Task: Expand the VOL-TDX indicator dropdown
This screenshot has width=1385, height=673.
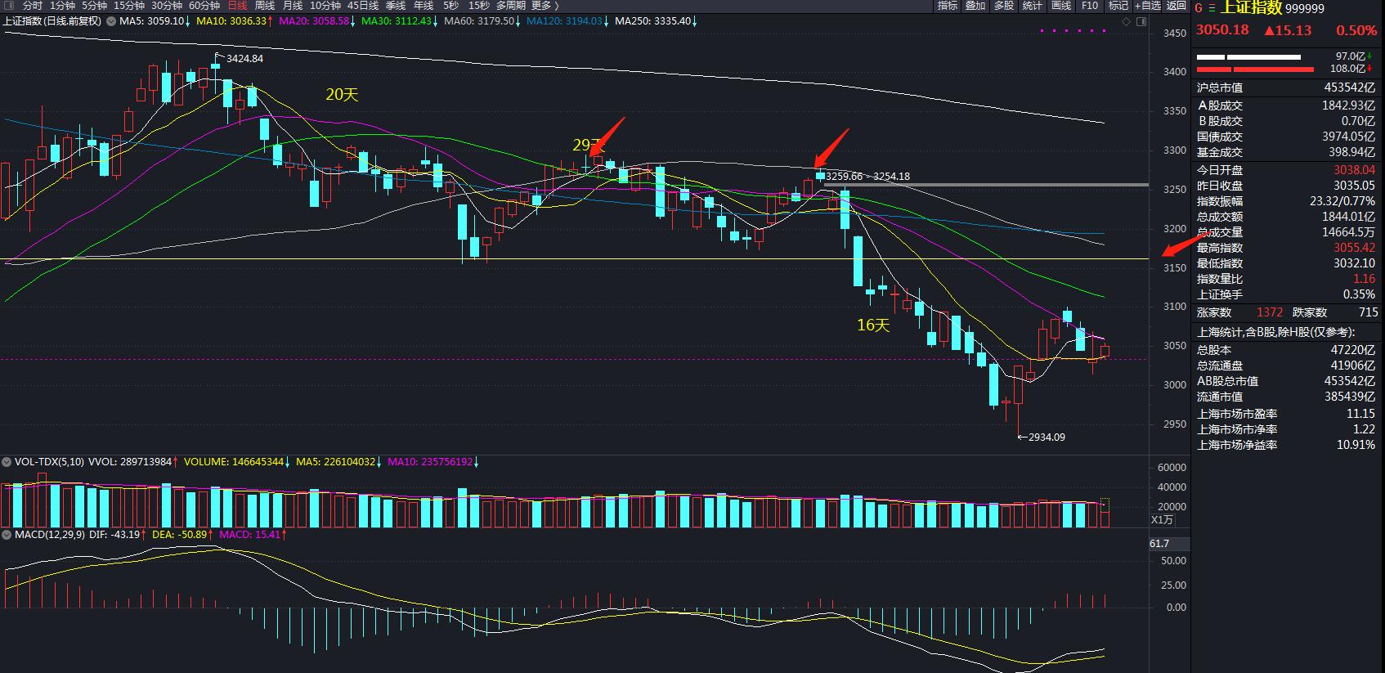Action: pyautogui.click(x=7, y=462)
